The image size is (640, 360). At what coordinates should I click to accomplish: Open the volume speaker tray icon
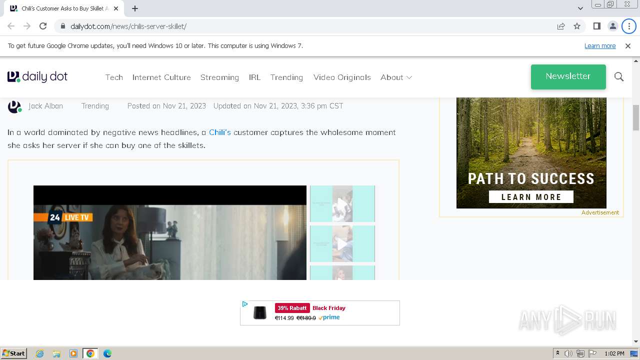568,353
